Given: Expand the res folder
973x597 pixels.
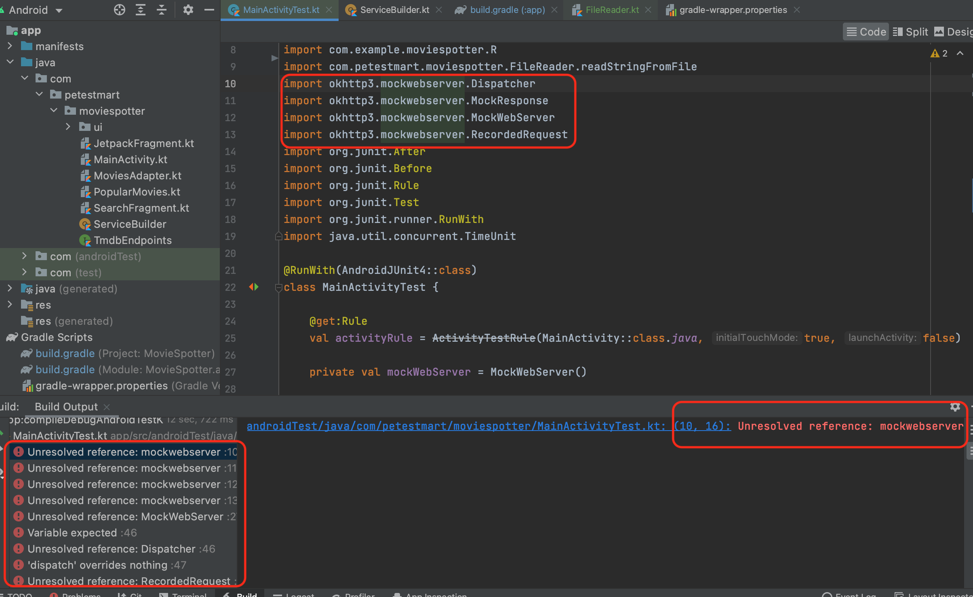Looking at the screenshot, I should pos(10,305).
